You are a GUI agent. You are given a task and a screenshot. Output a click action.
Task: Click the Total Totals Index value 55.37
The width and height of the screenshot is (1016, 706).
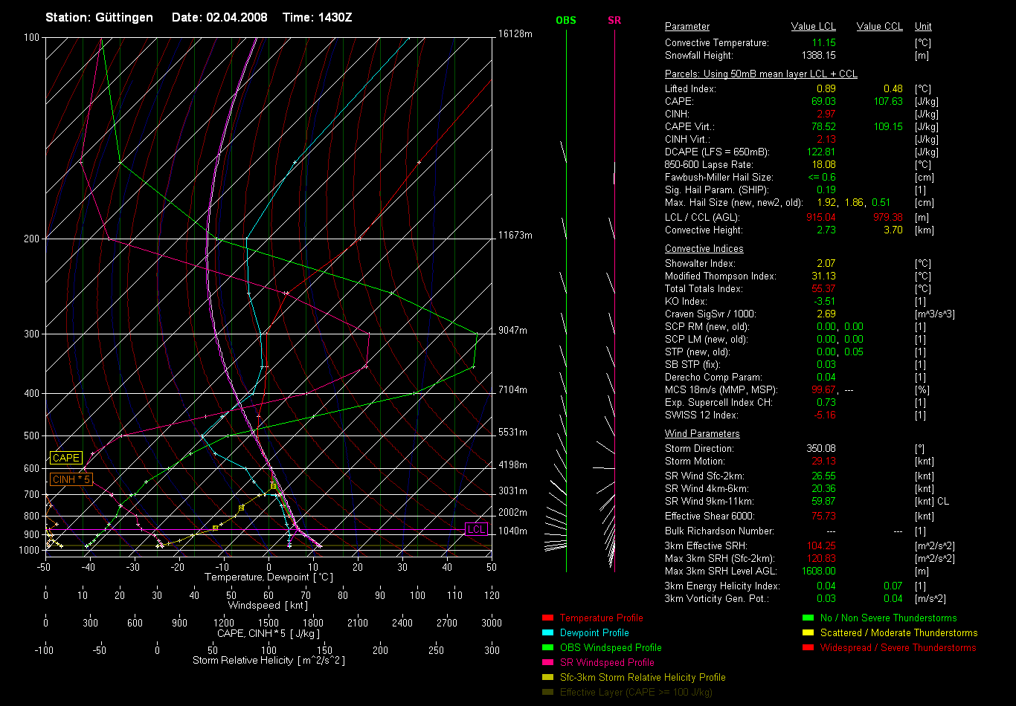(x=823, y=289)
